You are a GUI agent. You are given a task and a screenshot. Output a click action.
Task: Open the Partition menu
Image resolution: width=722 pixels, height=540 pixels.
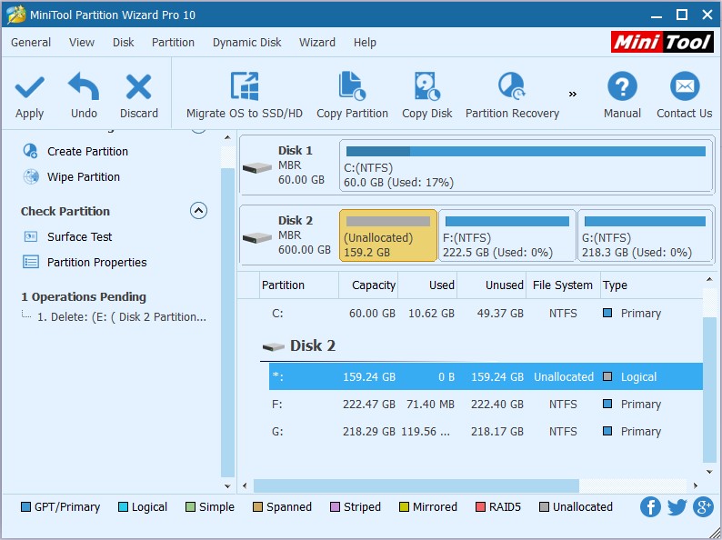(173, 43)
